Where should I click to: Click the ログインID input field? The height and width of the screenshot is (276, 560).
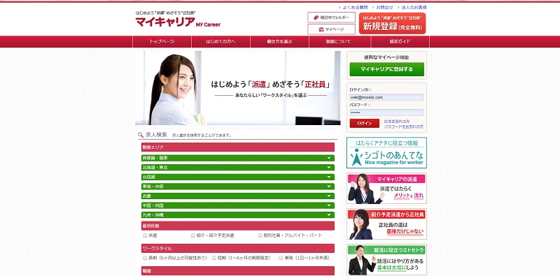(x=386, y=97)
